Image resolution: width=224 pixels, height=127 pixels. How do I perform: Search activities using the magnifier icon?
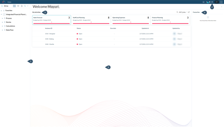(x=177, y=12)
